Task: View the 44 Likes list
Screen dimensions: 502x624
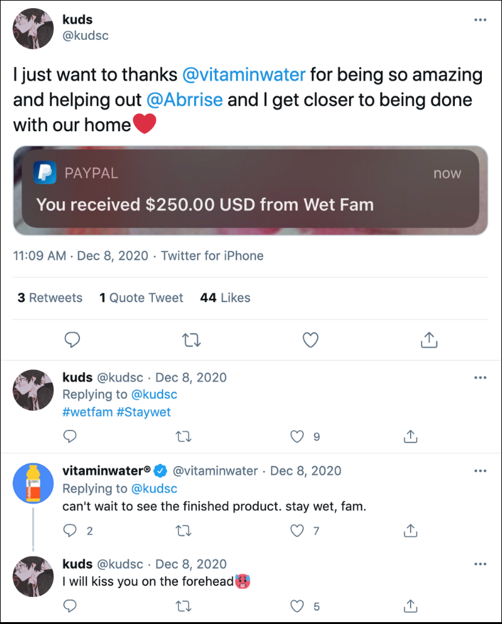Action: pyautogui.click(x=225, y=298)
